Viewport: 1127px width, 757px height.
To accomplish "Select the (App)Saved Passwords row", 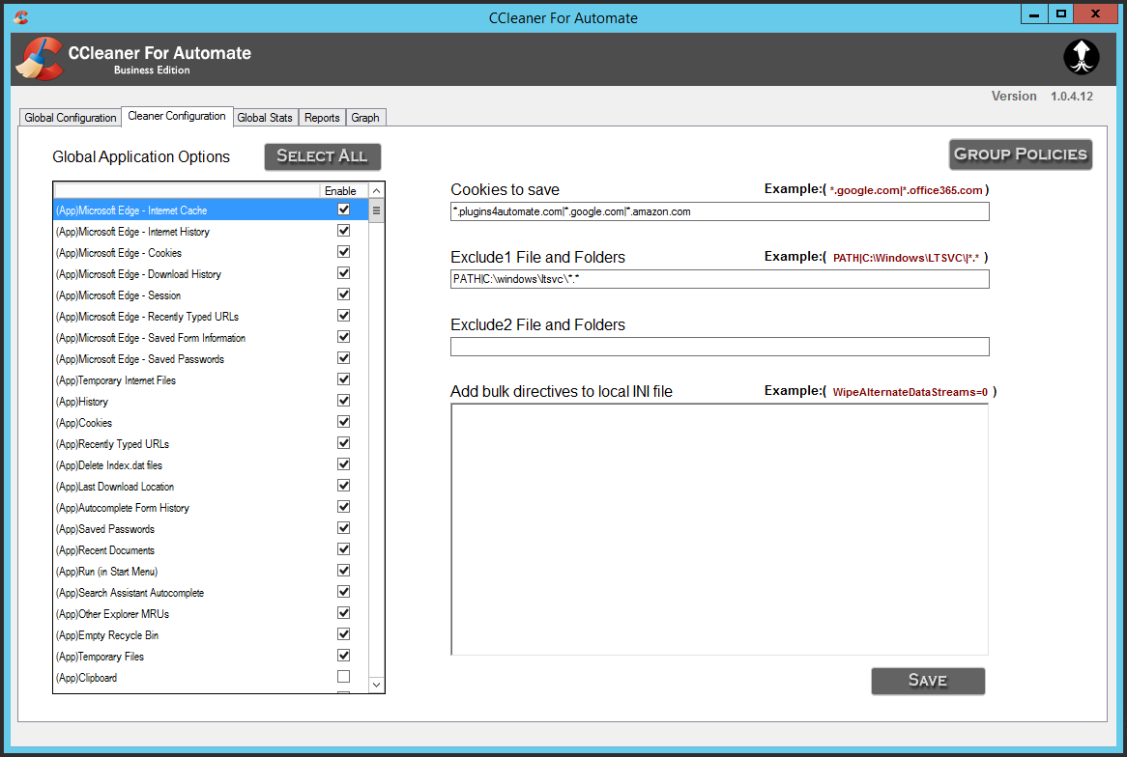I will point(212,528).
